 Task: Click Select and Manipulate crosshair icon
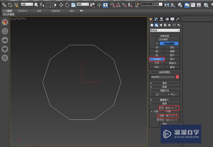coord(99,5)
